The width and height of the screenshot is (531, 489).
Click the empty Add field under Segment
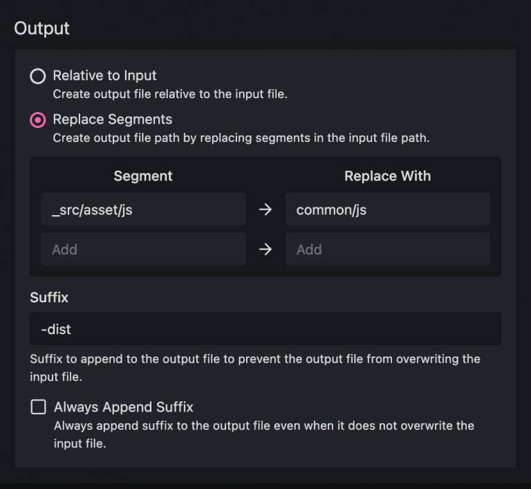[x=143, y=249]
